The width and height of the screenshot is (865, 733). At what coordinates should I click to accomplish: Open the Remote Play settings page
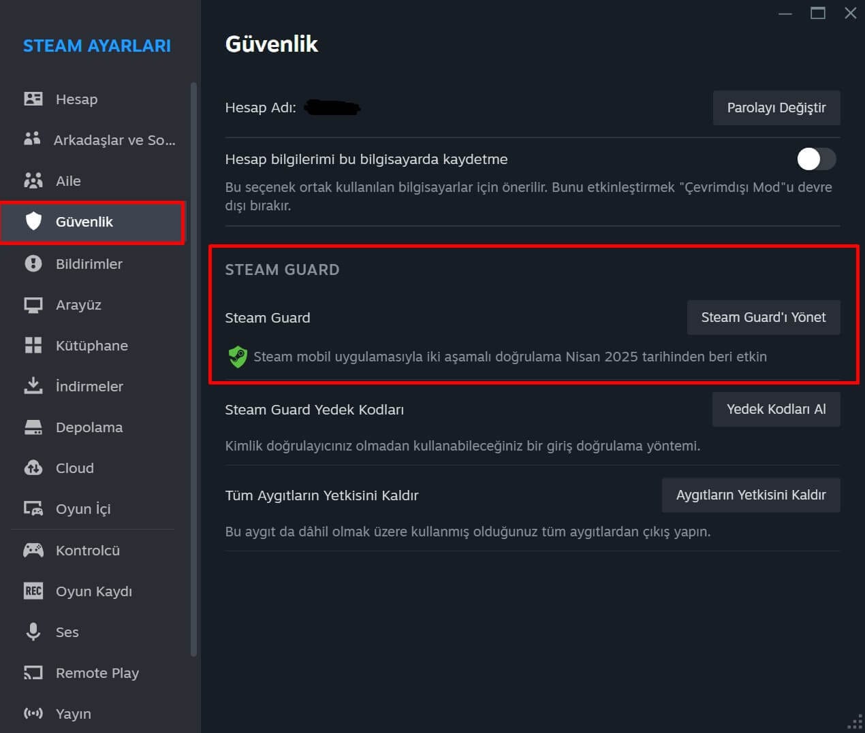click(97, 673)
